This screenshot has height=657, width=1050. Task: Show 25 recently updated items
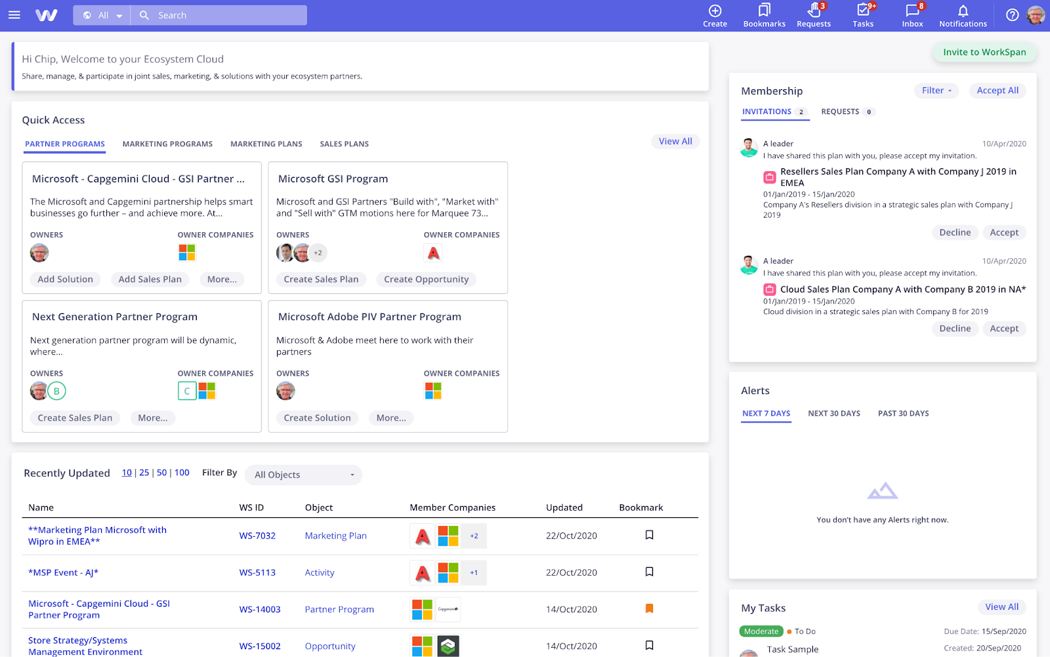click(144, 473)
